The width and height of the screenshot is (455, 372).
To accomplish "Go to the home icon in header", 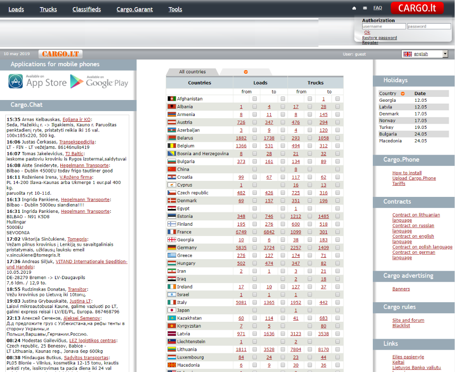I will coord(354,8).
